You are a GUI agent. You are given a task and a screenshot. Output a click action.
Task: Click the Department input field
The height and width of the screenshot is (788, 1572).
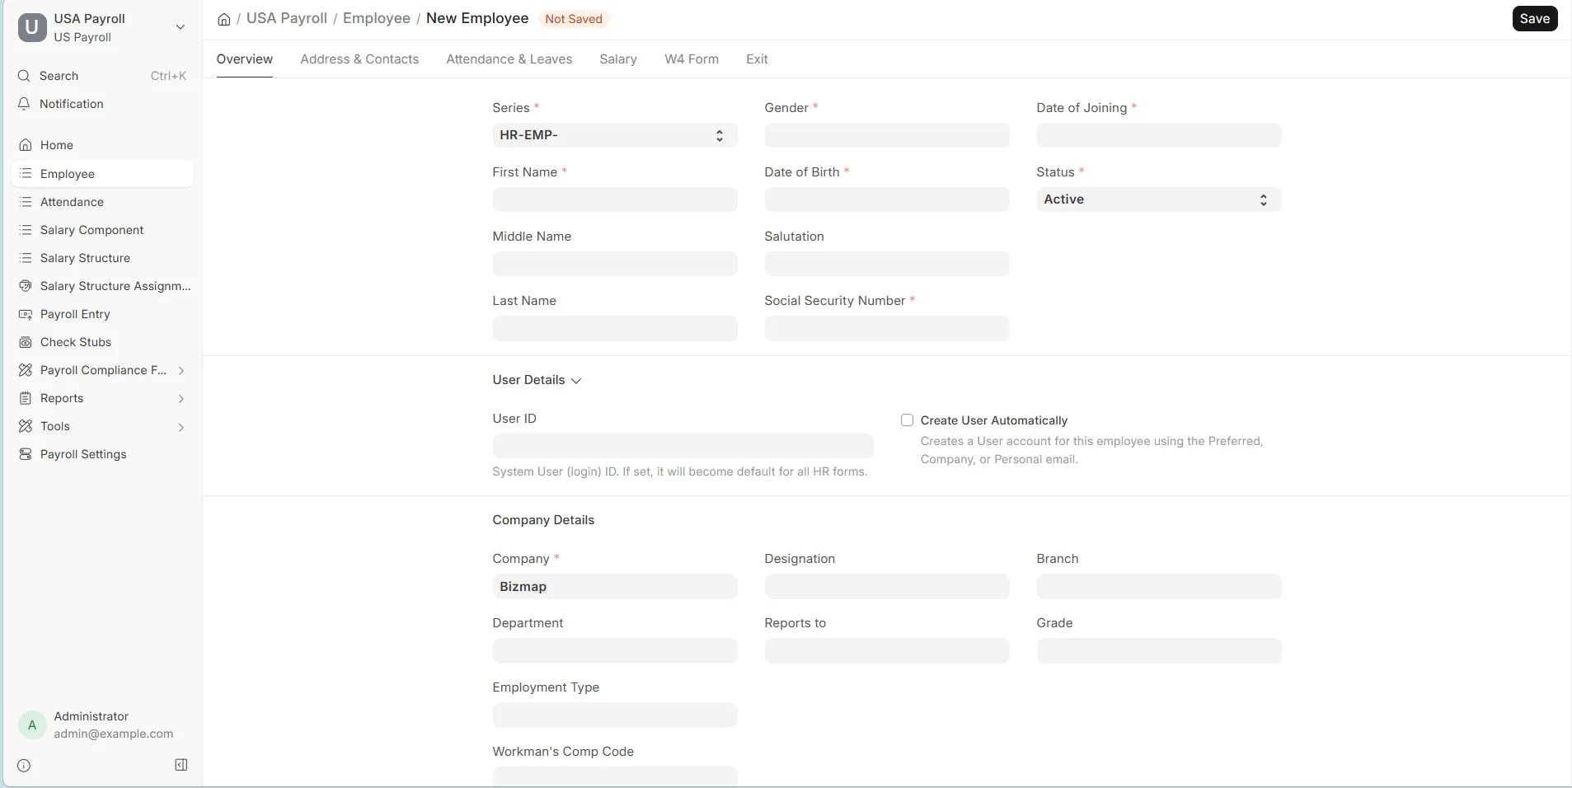(x=615, y=651)
